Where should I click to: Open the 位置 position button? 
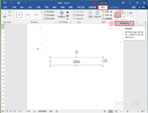(x=90, y=15)
